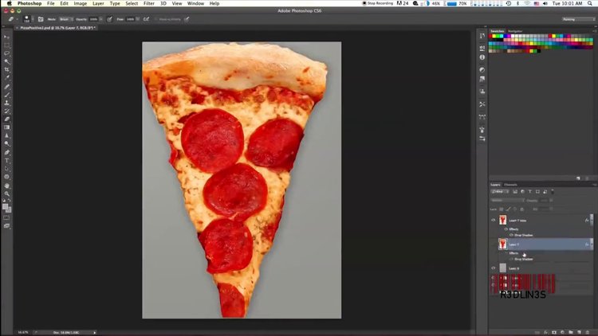Click new group folder icon in Layers
This screenshot has height=336, width=598.
click(571, 333)
